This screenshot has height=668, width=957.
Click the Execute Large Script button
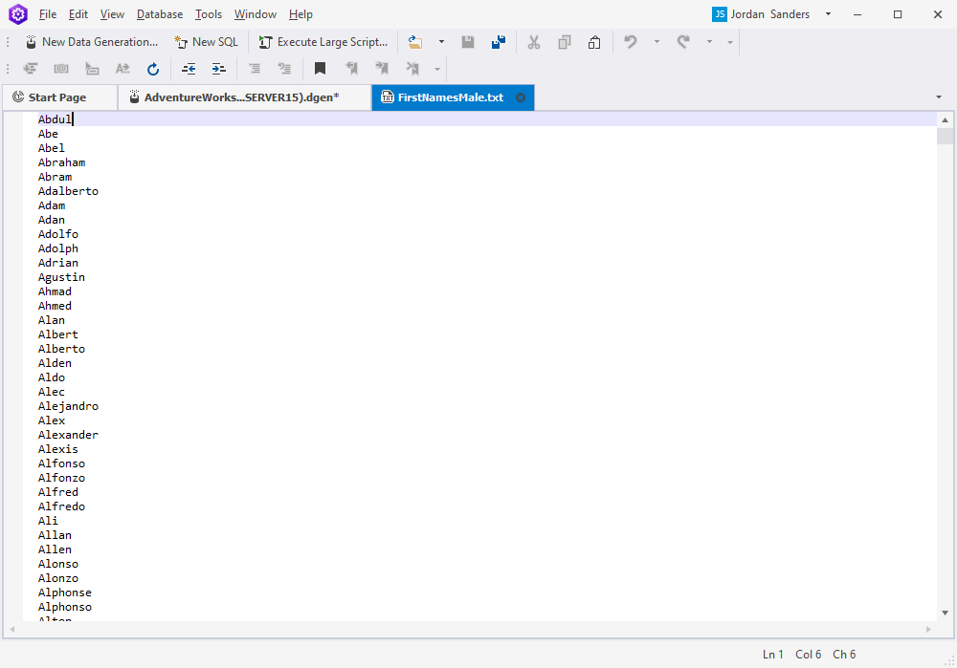pyautogui.click(x=323, y=42)
